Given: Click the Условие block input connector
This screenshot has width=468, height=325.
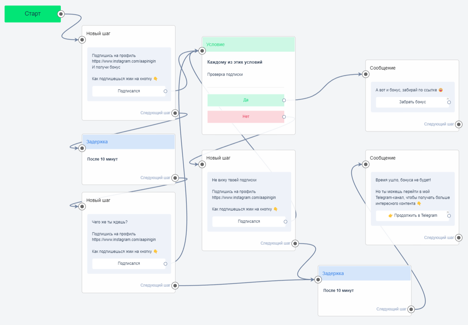Looking at the screenshot, I should click(202, 51).
